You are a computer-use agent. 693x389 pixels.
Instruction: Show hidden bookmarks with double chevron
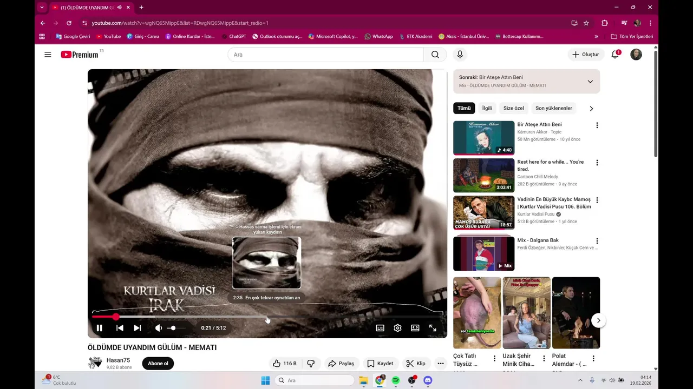pyautogui.click(x=596, y=36)
